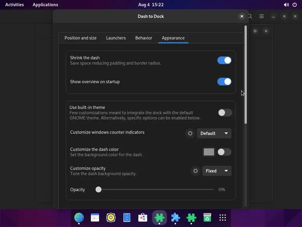
Task: Open the blue puzzle piece app in dock
Action: (x=175, y=218)
